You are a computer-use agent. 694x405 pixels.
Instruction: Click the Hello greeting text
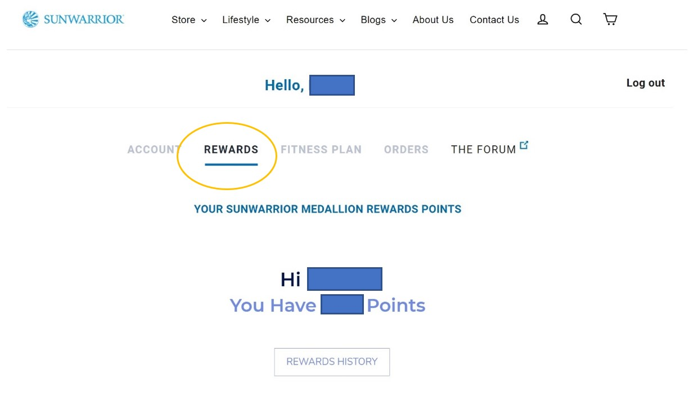[285, 85]
